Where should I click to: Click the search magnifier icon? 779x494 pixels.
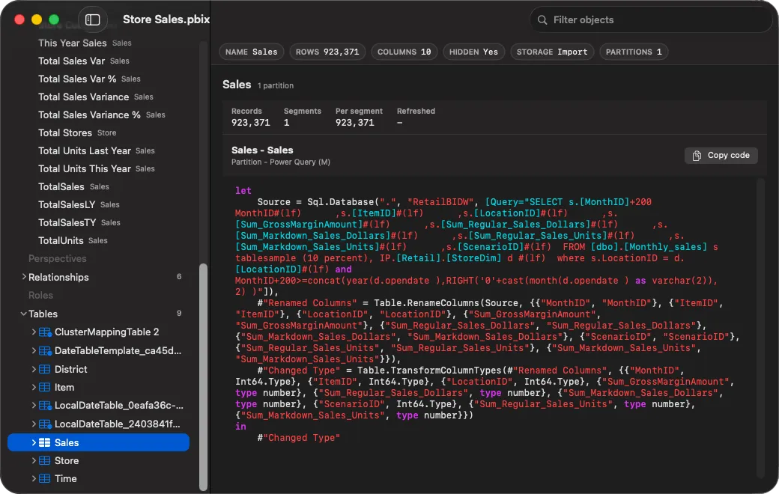pyautogui.click(x=542, y=20)
